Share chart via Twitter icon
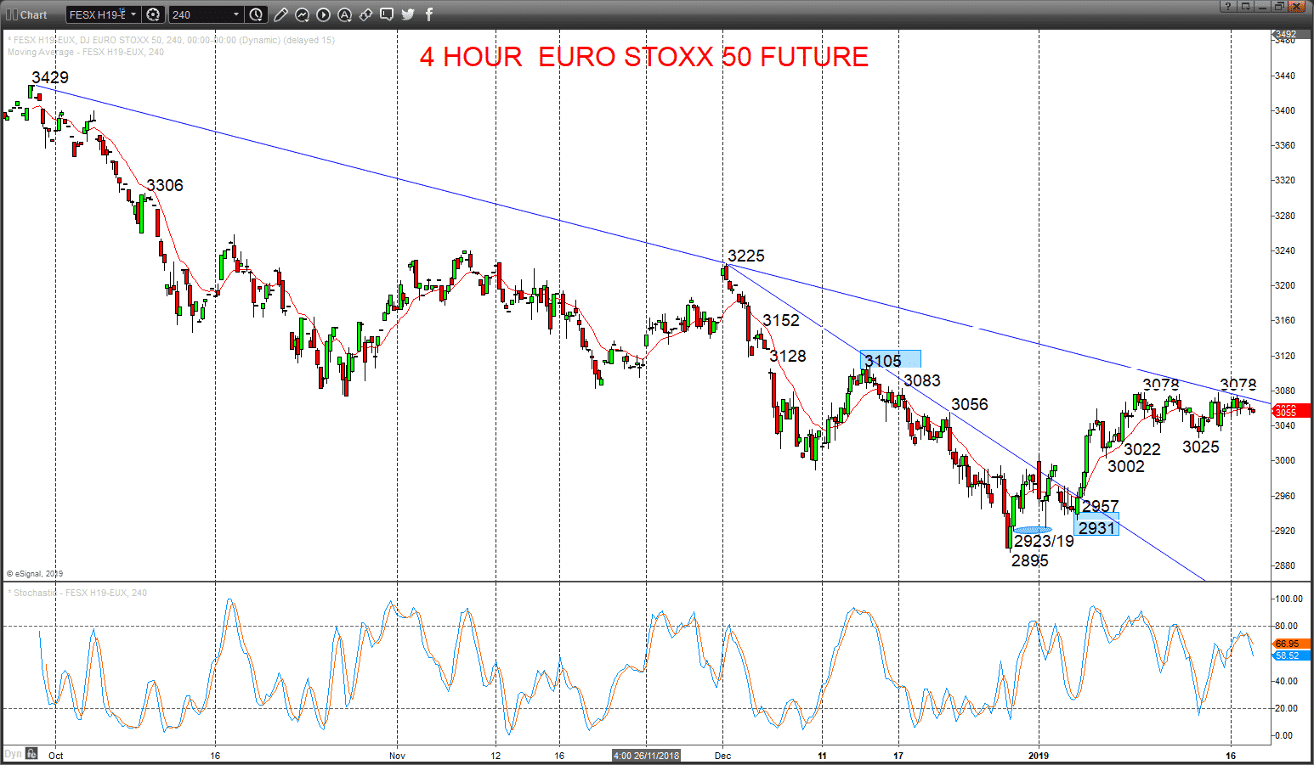Image resolution: width=1314 pixels, height=765 pixels. 408,14
